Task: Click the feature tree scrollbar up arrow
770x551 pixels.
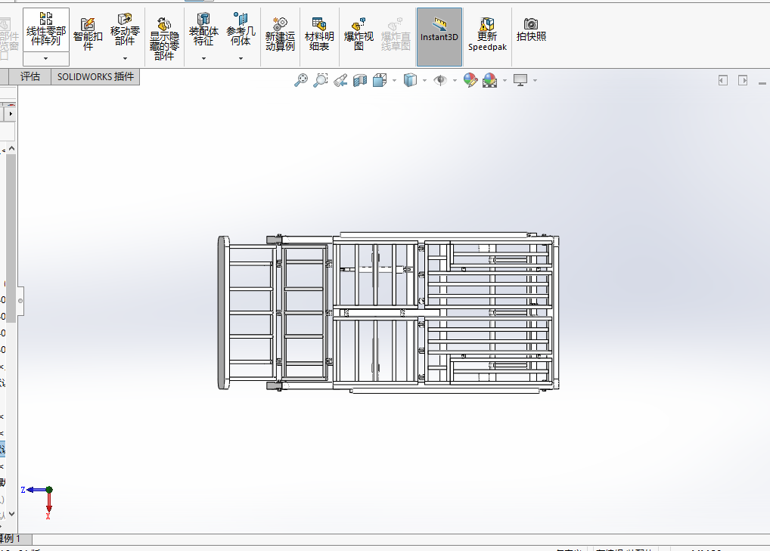Action: click(x=12, y=148)
